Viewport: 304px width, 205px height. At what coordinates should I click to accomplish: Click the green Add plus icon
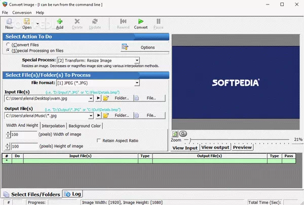59,21
